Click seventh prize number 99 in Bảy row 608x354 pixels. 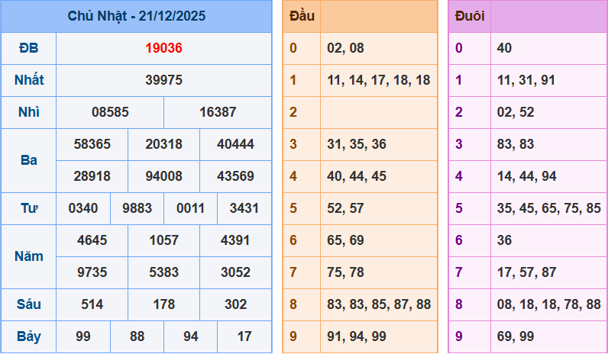point(82,336)
